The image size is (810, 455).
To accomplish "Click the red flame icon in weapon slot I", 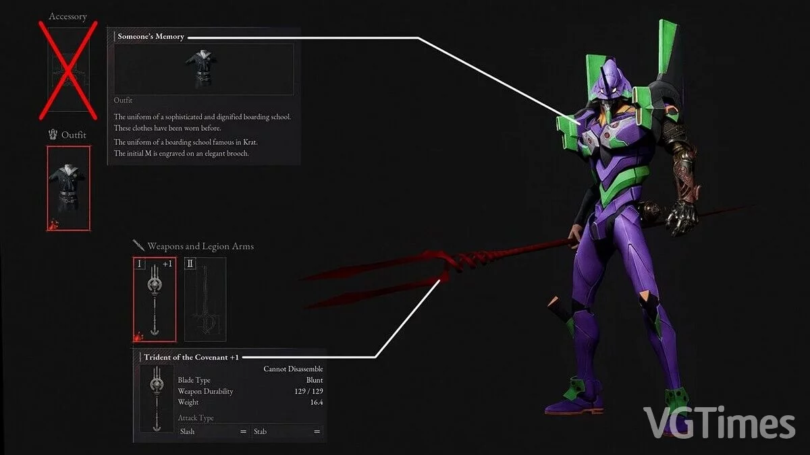I will [x=138, y=335].
